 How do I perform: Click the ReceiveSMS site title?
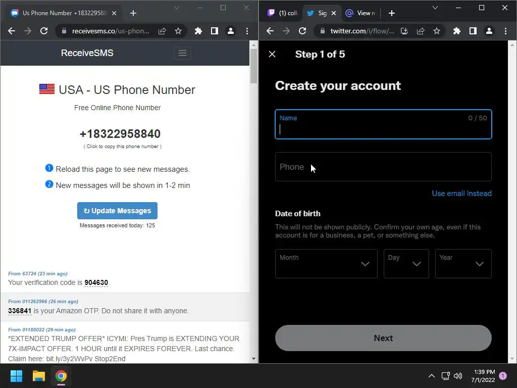87,53
